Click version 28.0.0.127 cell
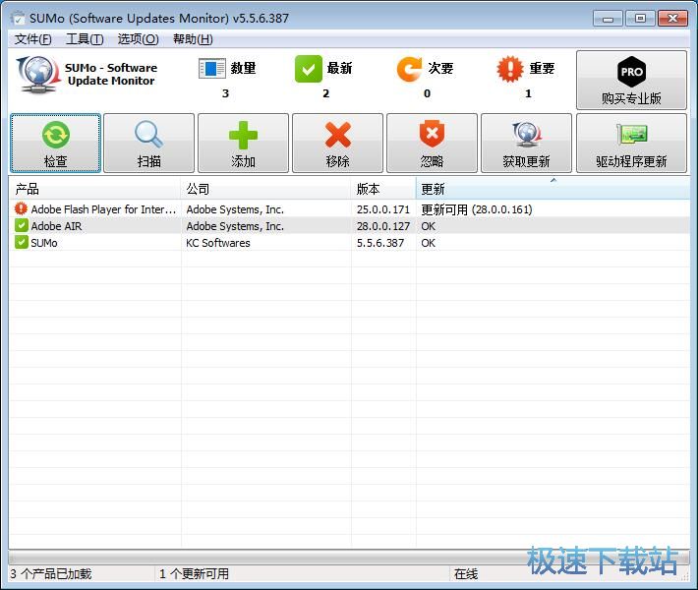Screen dimensions: 698x590 [382, 226]
